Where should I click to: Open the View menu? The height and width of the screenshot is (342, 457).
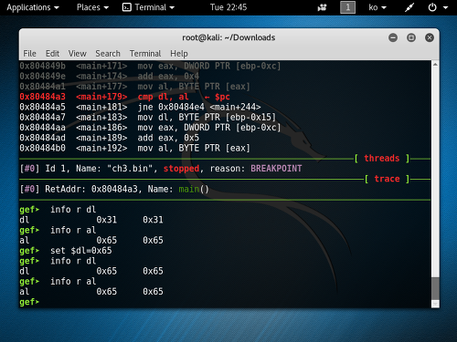click(77, 54)
